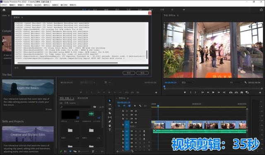Choose the Hand tool
Viewport: 265px width, 155px height.
(110, 126)
